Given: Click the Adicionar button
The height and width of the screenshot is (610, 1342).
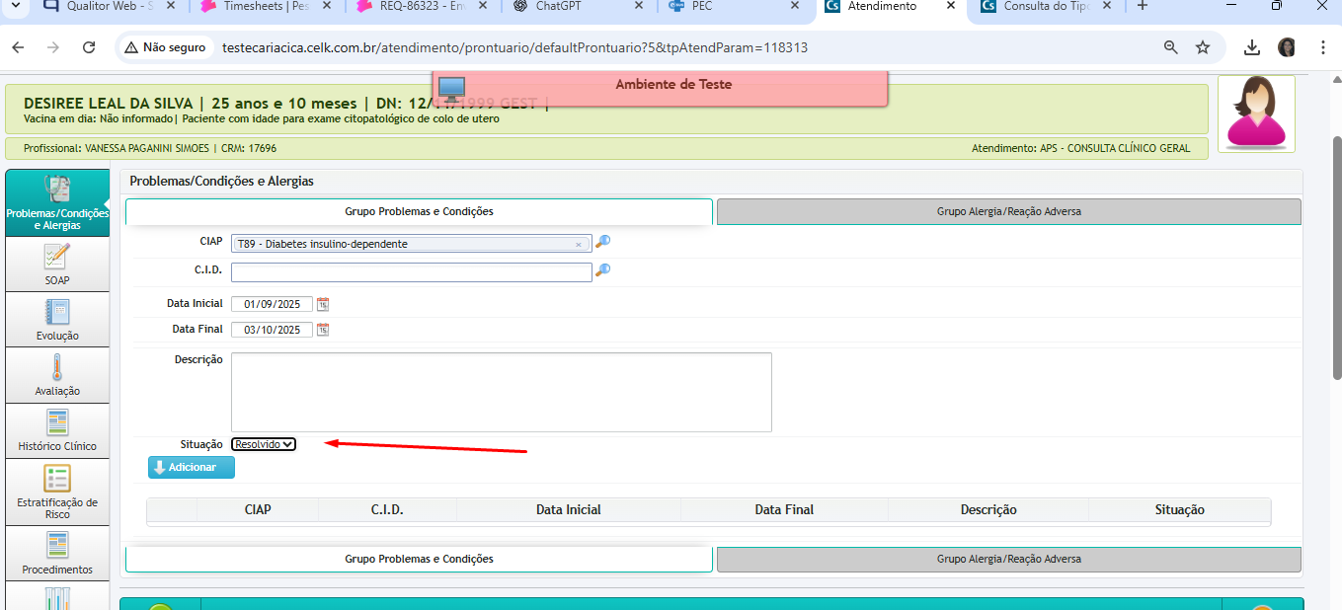Looking at the screenshot, I should 192,467.
